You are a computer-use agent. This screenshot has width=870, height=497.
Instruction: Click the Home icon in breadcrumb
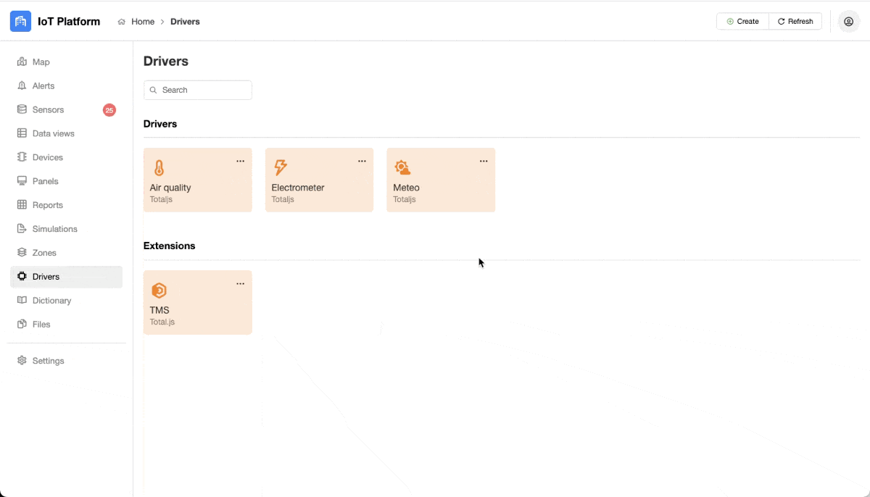(x=122, y=22)
